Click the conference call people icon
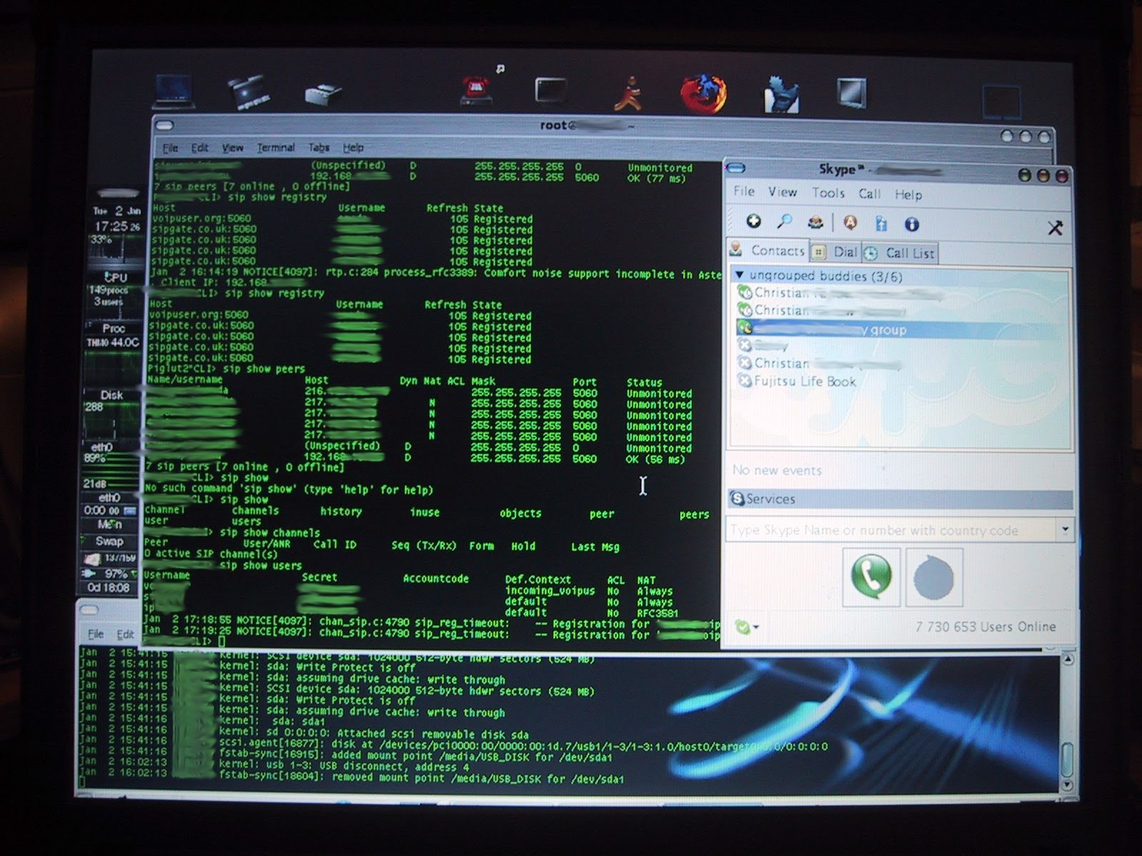The height and width of the screenshot is (856, 1142). (x=815, y=223)
